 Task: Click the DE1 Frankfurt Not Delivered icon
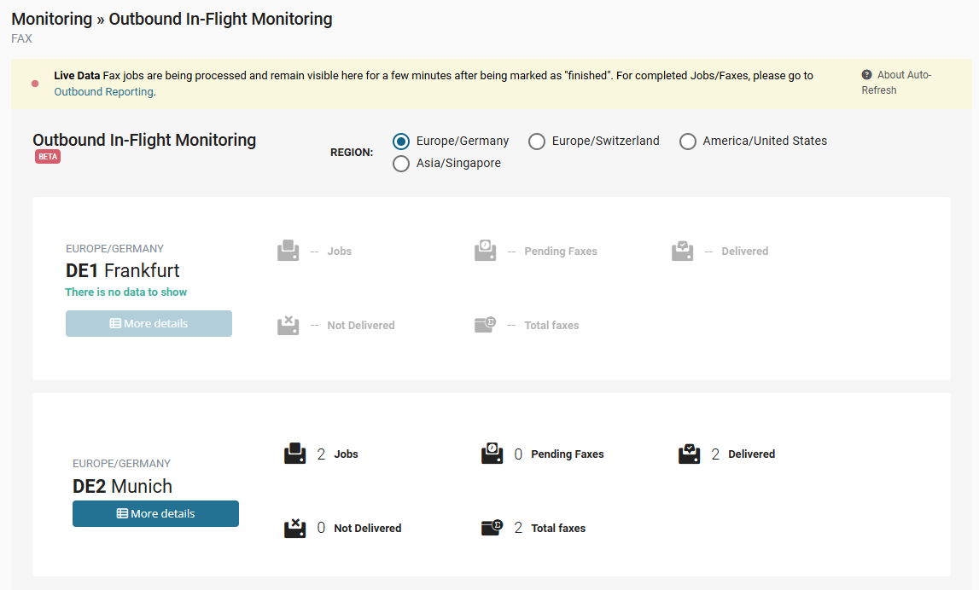[x=288, y=325]
